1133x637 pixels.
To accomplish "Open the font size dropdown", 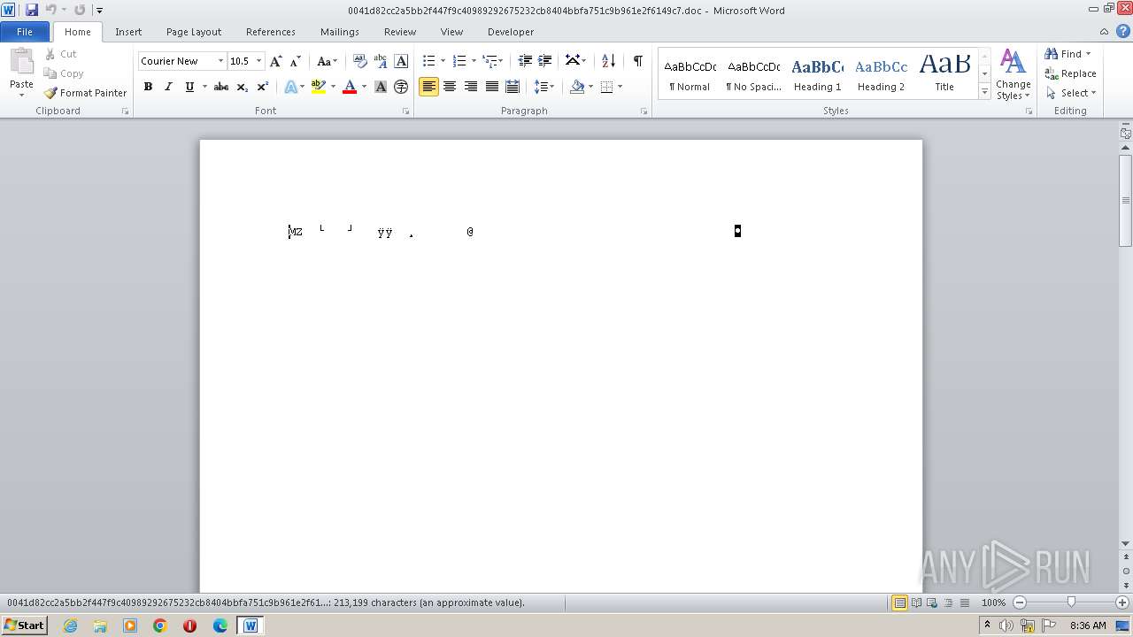I will pyautogui.click(x=258, y=61).
